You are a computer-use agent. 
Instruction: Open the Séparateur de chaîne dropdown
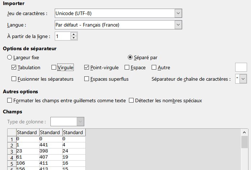(x=243, y=79)
